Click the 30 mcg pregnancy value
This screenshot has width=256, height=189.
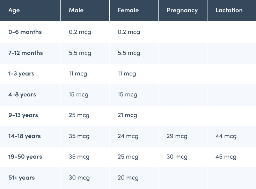point(177,157)
